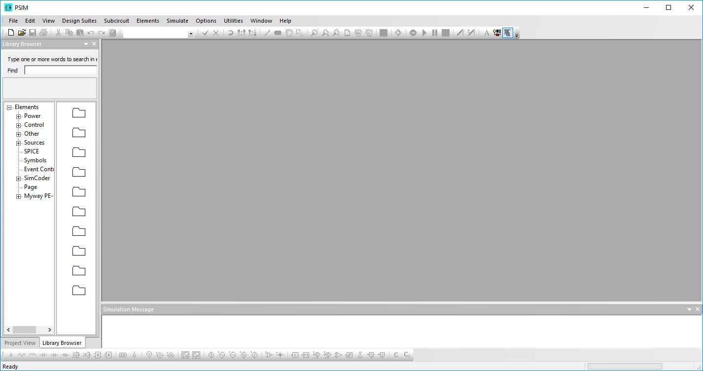Open the toolbar options arrow
Screen dimensions: 703x371
(x=517, y=36)
